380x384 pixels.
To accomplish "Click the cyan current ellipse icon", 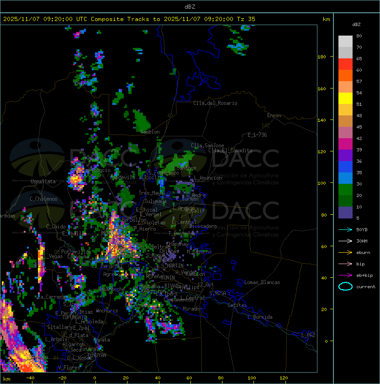I will pyautogui.click(x=345, y=286).
